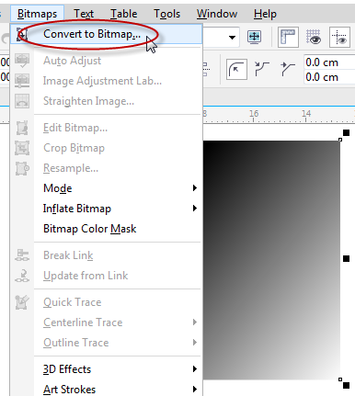This screenshot has height=396, width=355.
Task: Toggle the Show Rulers button
Action: click(x=288, y=37)
